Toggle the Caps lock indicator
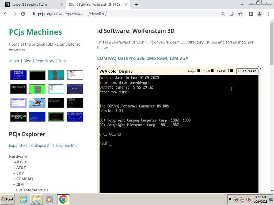 click(199, 71)
